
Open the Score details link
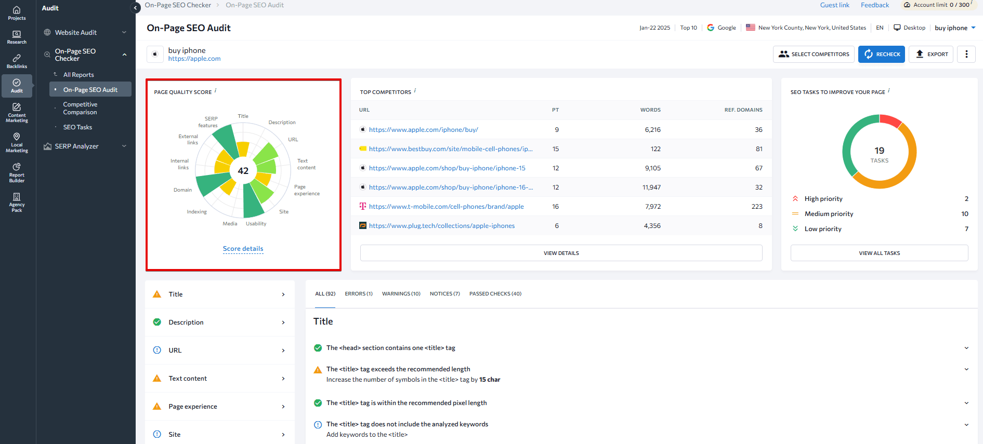[243, 249]
